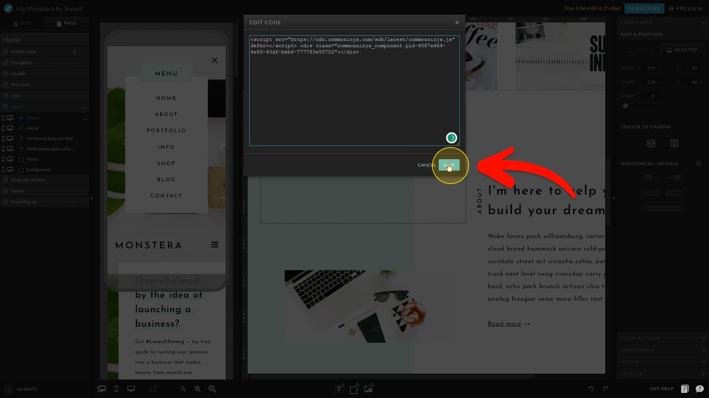The height and width of the screenshot is (398, 709).
Task: Toggle desktop visibility for About text layer
Action: pos(10,128)
